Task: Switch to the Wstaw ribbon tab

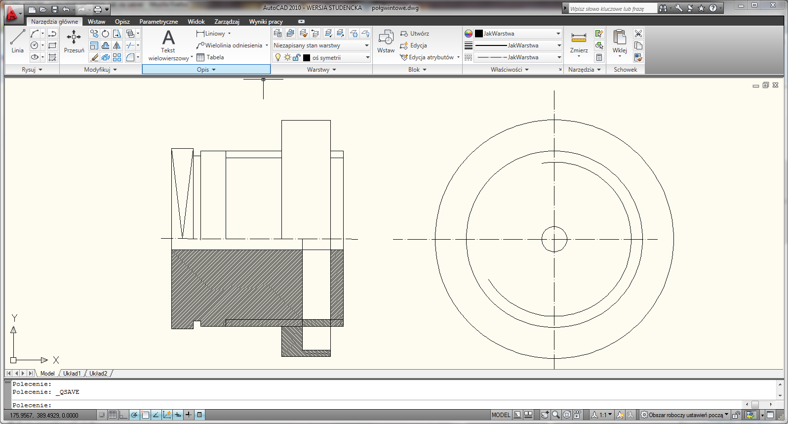Action: (96, 22)
